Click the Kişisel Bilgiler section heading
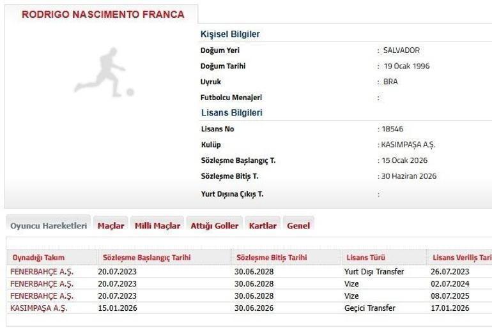492x328 pixels. (x=230, y=34)
